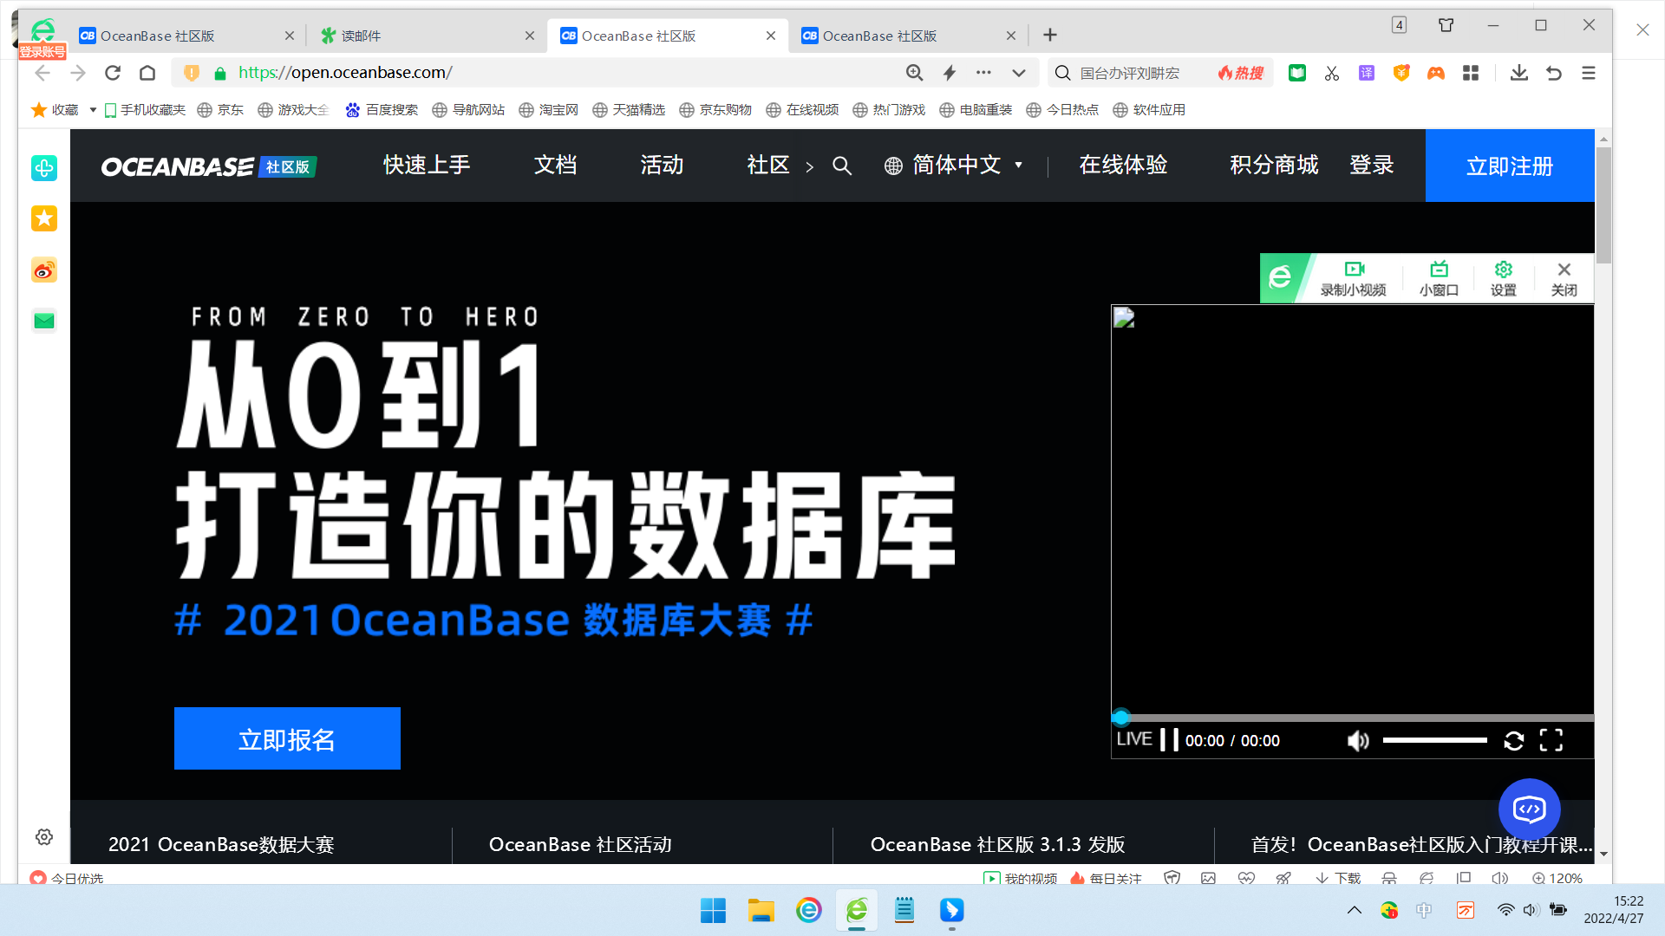Open 快速上手 navigation item
1665x936 pixels.
pyautogui.click(x=427, y=165)
